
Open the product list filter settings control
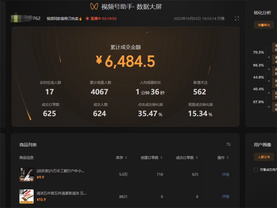229,144
